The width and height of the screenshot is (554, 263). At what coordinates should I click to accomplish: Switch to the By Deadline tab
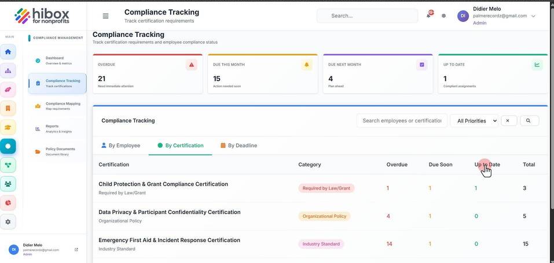[239, 146]
